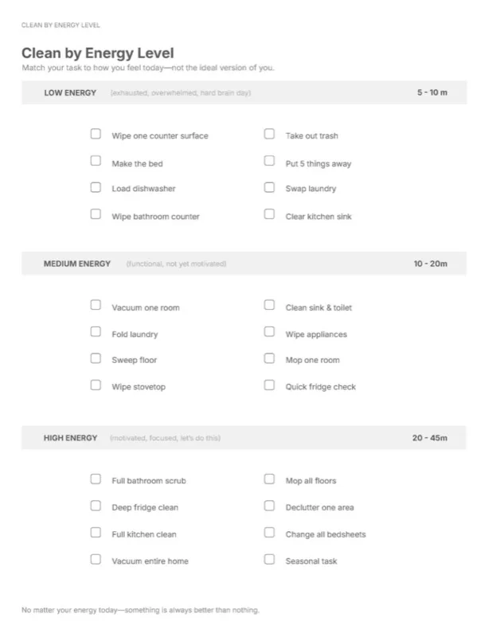Tick the Mop one room checkbox
The image size is (488, 637).
269,358
